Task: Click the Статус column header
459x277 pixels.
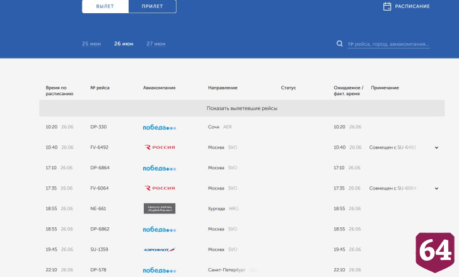Action: 288,88
